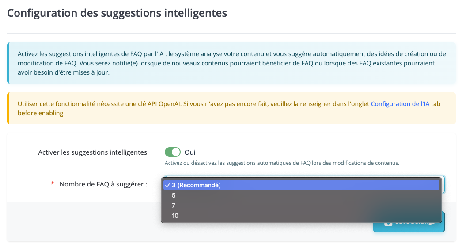Click the "Oui" label beside the switch

(x=190, y=152)
